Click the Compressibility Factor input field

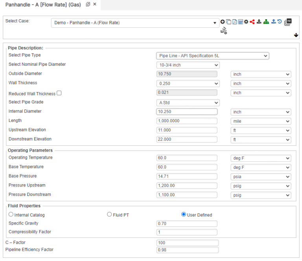187,232
